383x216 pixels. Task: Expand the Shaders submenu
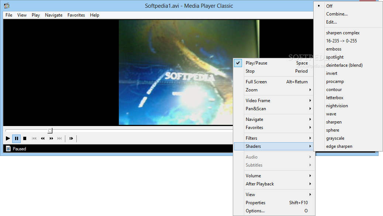click(x=274, y=146)
